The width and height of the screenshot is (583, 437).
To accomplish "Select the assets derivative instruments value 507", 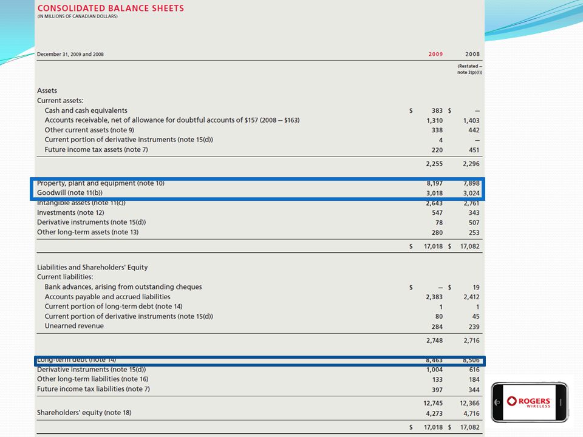I will click(474, 223).
